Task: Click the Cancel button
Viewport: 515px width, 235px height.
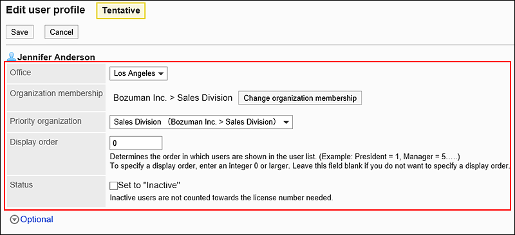Action: click(x=61, y=32)
